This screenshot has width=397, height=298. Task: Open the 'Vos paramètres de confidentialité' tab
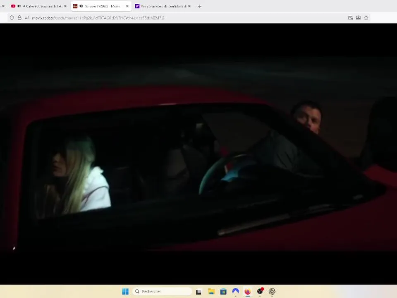click(x=163, y=6)
